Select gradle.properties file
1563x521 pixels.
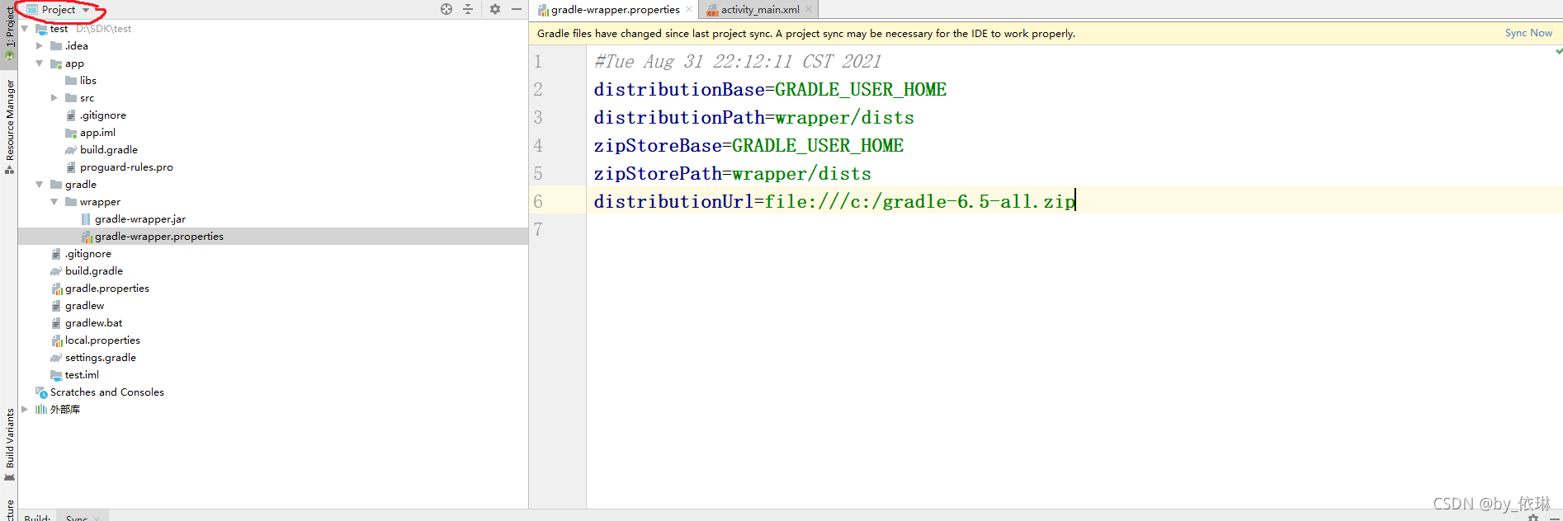[x=107, y=289]
